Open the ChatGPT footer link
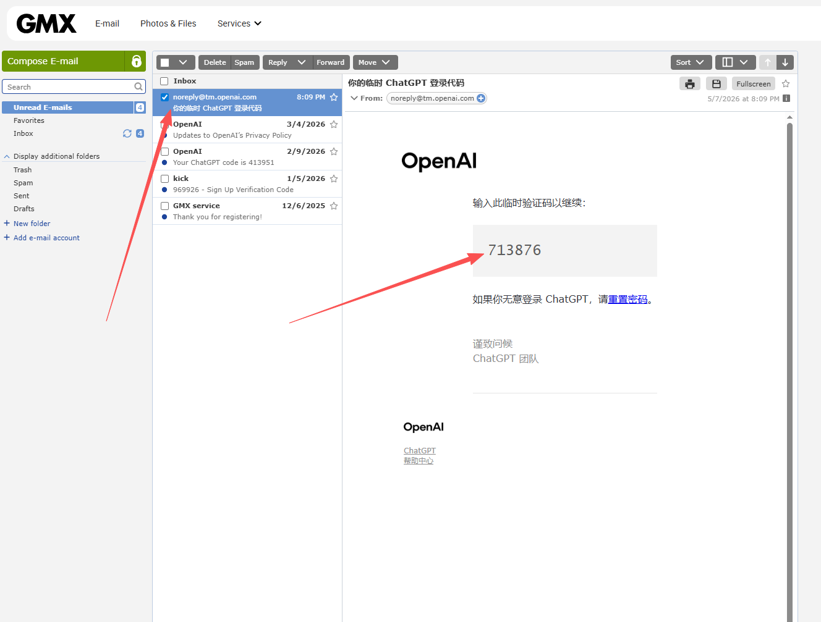Screen dimensions: 821x622 (x=420, y=451)
